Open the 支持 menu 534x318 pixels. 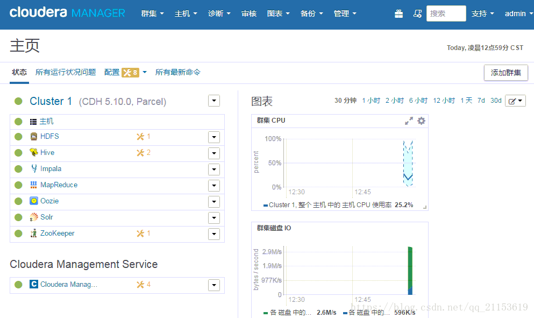click(482, 13)
